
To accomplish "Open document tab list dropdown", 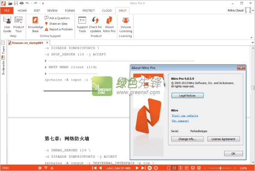I will pyautogui.click(x=252, y=42).
